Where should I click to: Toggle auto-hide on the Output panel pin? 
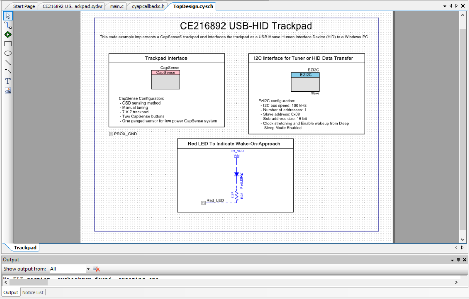(457, 259)
